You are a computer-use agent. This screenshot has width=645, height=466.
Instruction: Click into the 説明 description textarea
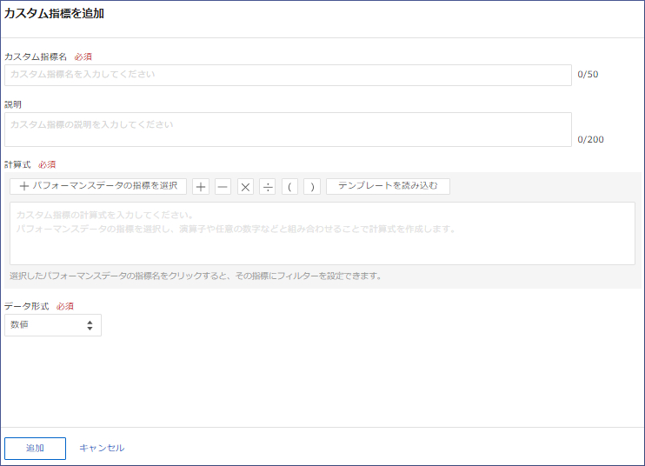pos(288,130)
